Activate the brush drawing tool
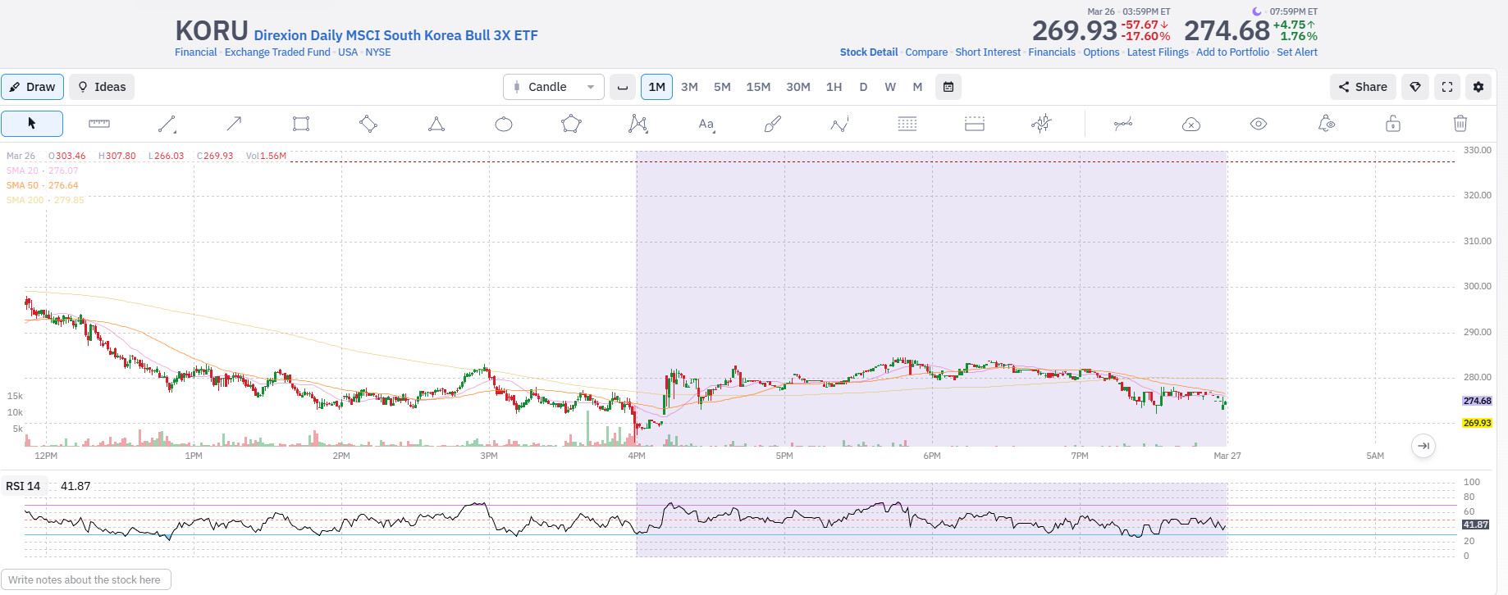The height and width of the screenshot is (595, 1508). coord(773,124)
